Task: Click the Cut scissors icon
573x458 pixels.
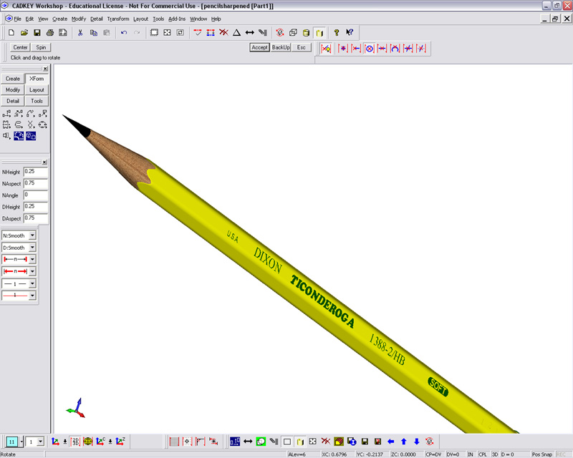Action: pyautogui.click(x=80, y=32)
